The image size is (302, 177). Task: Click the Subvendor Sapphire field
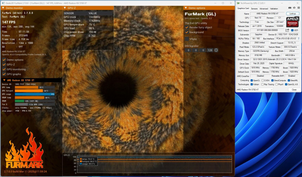[x=259, y=35]
